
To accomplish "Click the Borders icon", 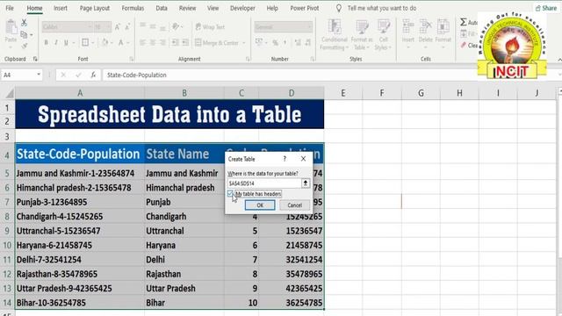I will [x=85, y=43].
